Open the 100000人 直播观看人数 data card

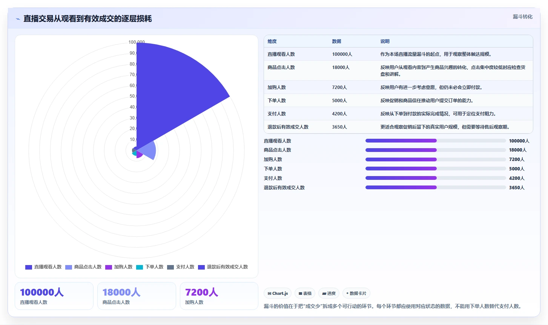click(x=54, y=296)
